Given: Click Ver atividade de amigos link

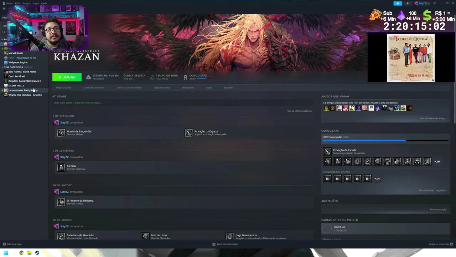Looking at the screenshot, I should coord(433,118).
